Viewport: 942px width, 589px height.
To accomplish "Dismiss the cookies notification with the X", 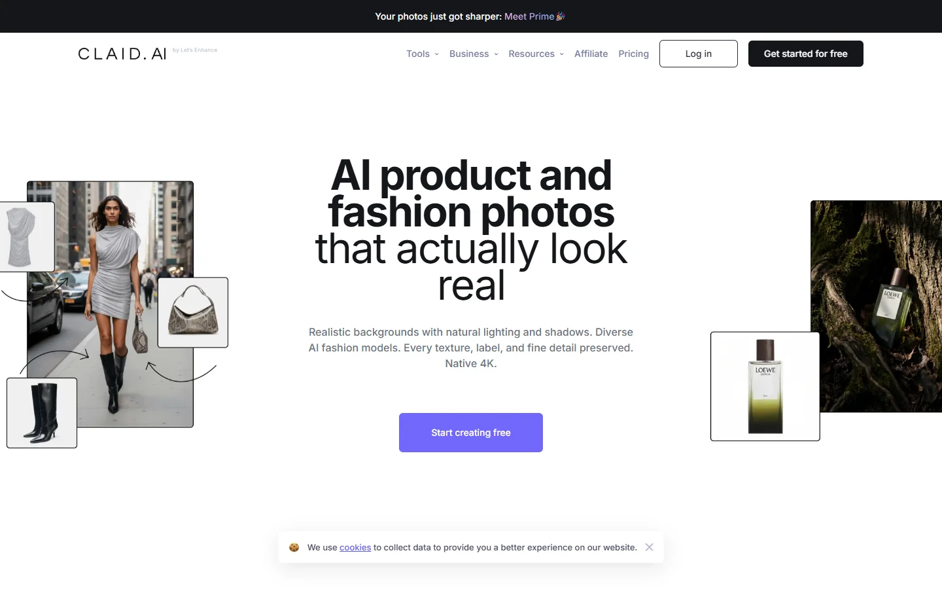I will [649, 547].
